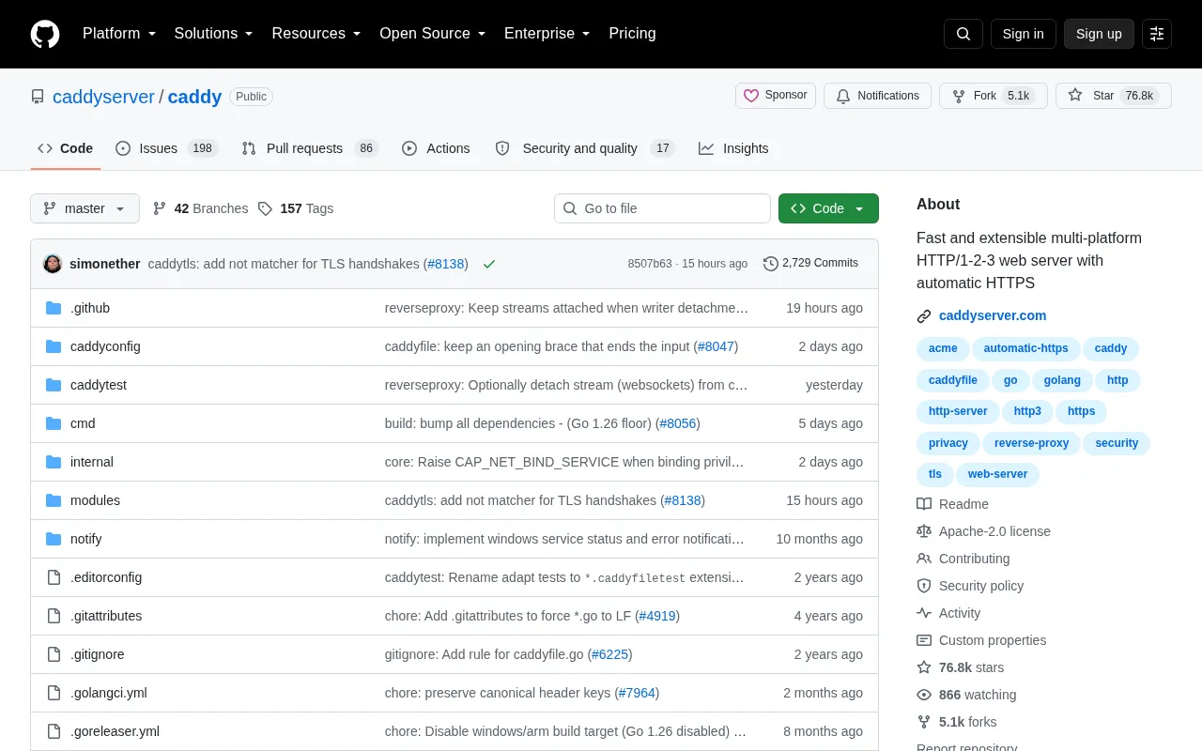The width and height of the screenshot is (1202, 751).
Task: Expand the Open Source menu
Action: point(432,34)
